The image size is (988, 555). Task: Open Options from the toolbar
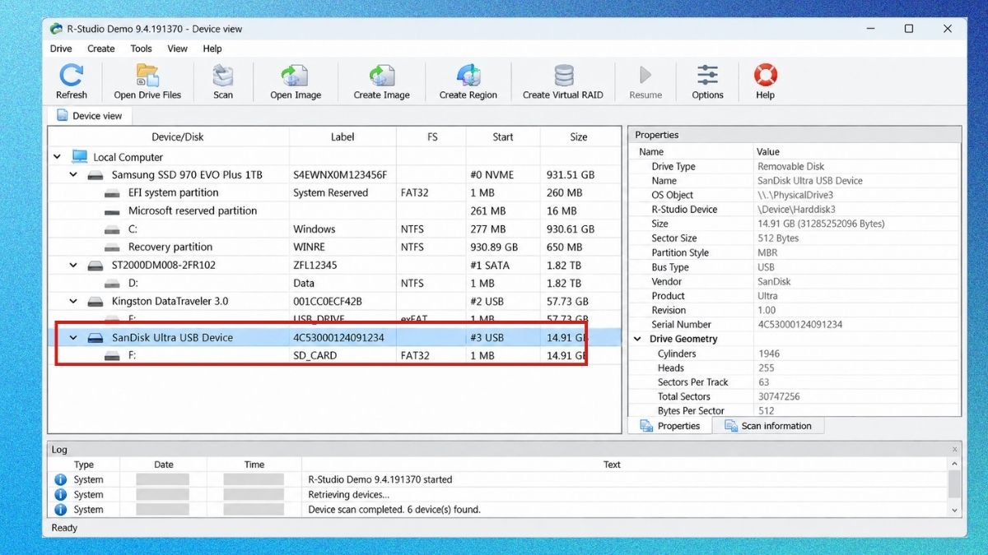tap(707, 76)
